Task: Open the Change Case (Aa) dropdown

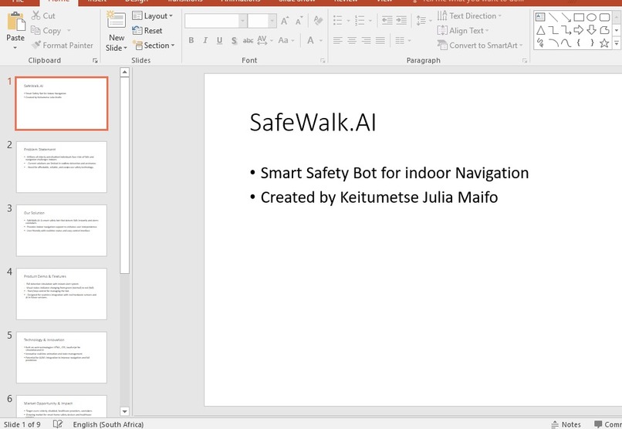Action: click(x=286, y=40)
